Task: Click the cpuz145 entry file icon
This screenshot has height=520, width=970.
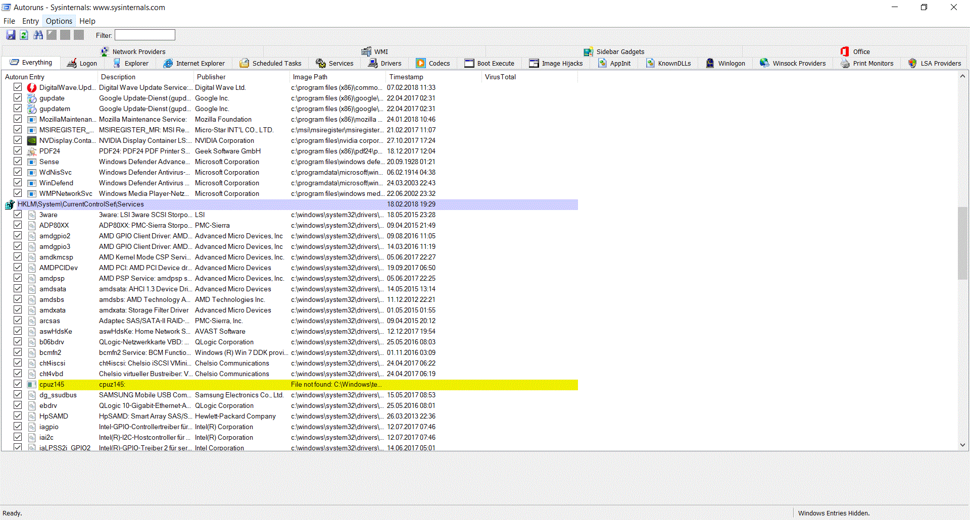Action: pos(32,385)
